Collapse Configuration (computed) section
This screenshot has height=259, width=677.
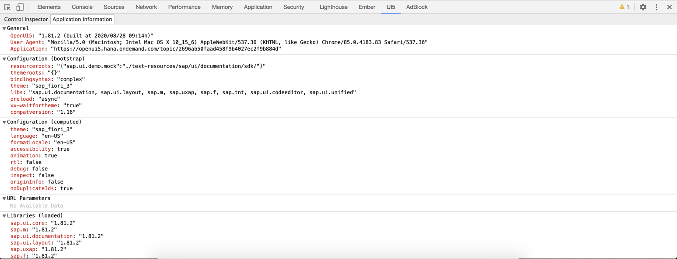4,122
